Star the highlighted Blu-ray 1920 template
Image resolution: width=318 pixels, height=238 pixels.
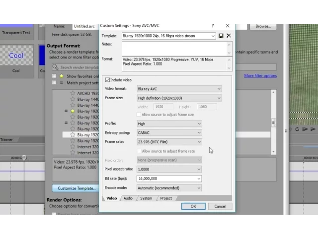pos(73,135)
